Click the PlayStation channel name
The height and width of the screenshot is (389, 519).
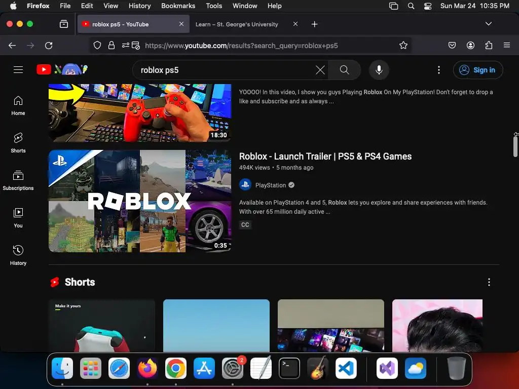(x=271, y=185)
